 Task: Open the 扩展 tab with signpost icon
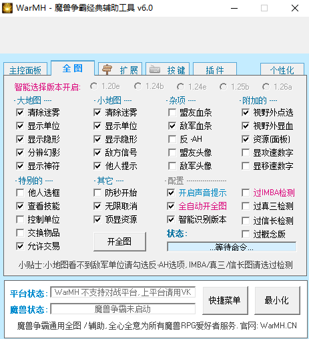[x=120, y=70]
